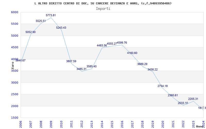The image size is (206, 129).
Task: Click x-axis year 2011
Action: coord(72,124)
